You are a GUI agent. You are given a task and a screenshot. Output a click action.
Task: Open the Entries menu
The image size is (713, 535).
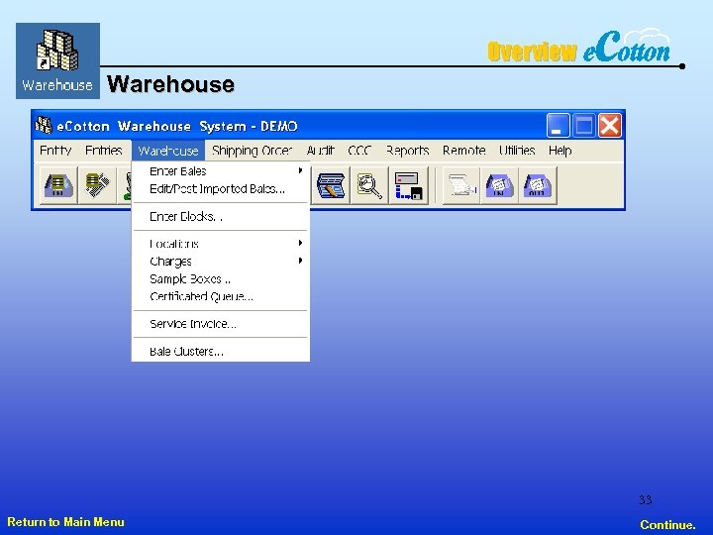(104, 151)
